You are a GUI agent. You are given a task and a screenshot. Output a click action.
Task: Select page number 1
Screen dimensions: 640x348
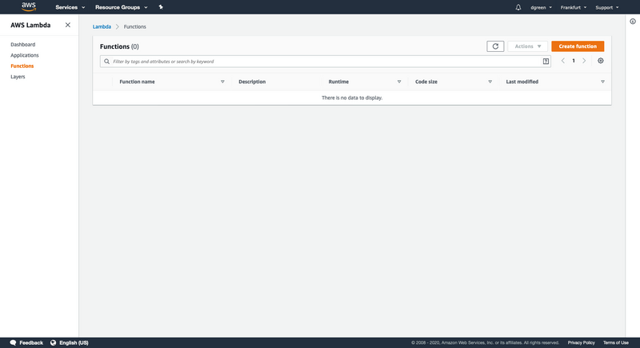574,61
